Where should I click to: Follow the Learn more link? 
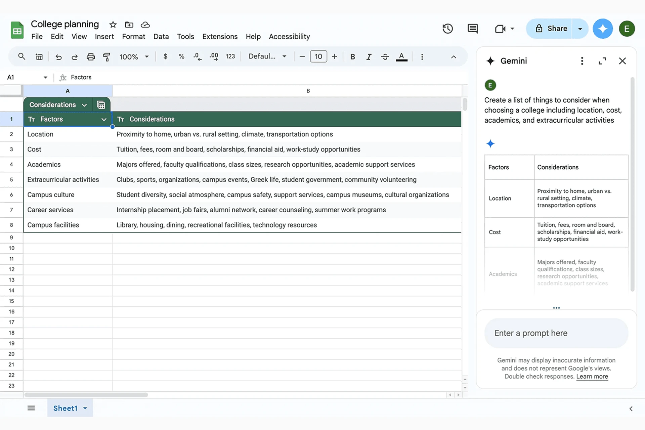click(592, 377)
